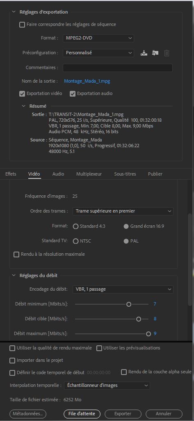The height and width of the screenshot is (421, 194).
Task: Collapse the Résumé section
Action: tap(23, 106)
